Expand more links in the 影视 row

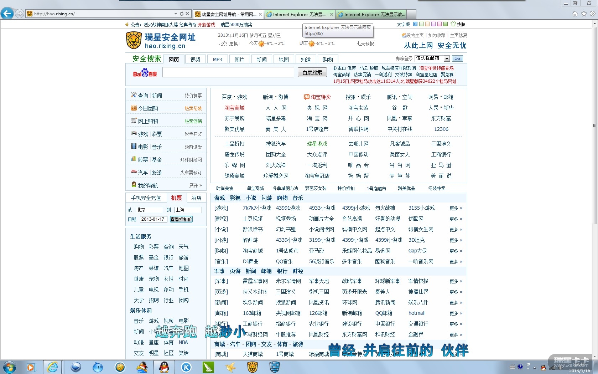[x=456, y=219]
